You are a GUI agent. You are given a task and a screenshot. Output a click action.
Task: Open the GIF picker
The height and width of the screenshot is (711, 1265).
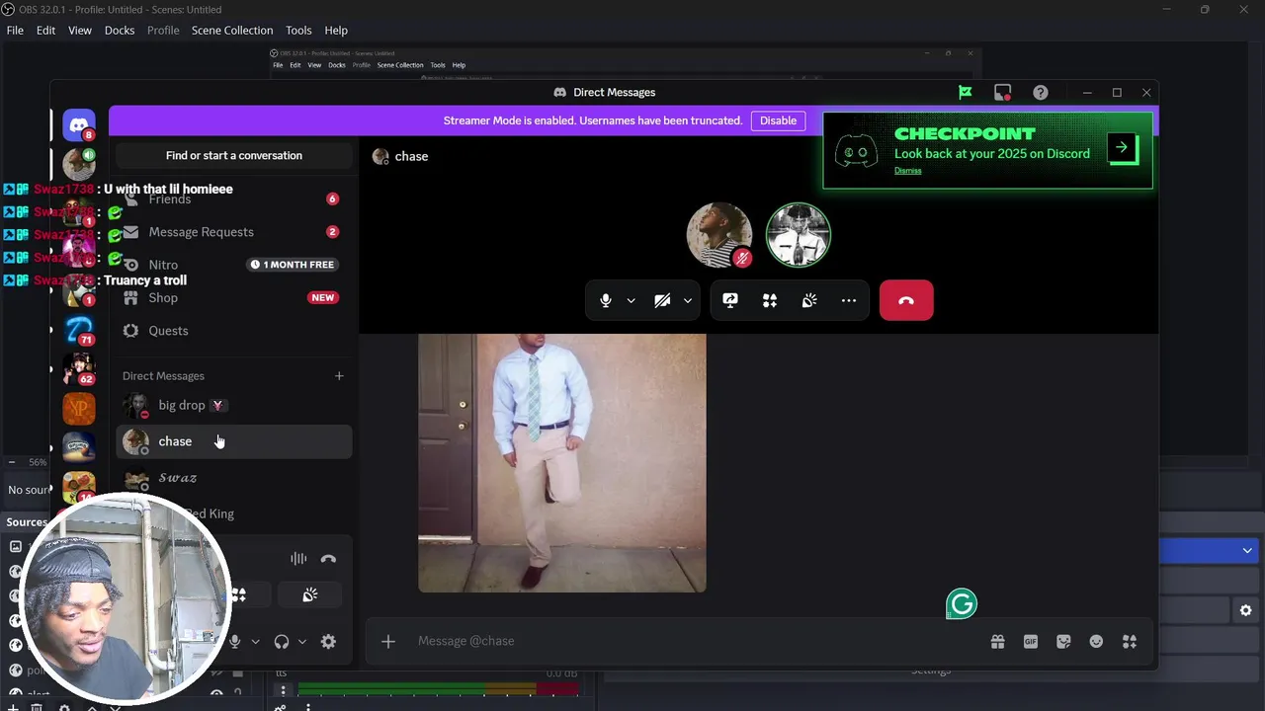(1031, 642)
